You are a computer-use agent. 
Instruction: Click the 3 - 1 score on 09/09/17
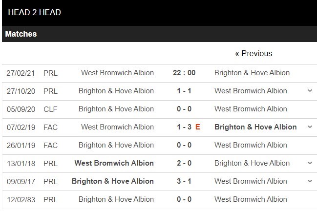(184, 181)
